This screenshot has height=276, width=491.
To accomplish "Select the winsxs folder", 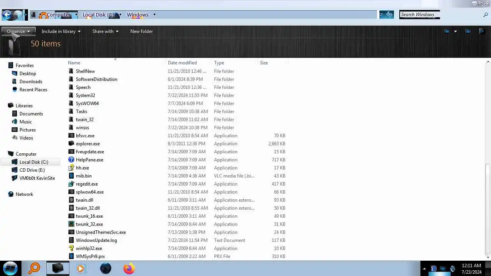I will tap(82, 128).
